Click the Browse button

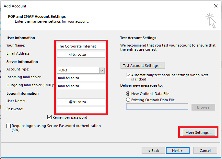[x=203, y=107]
